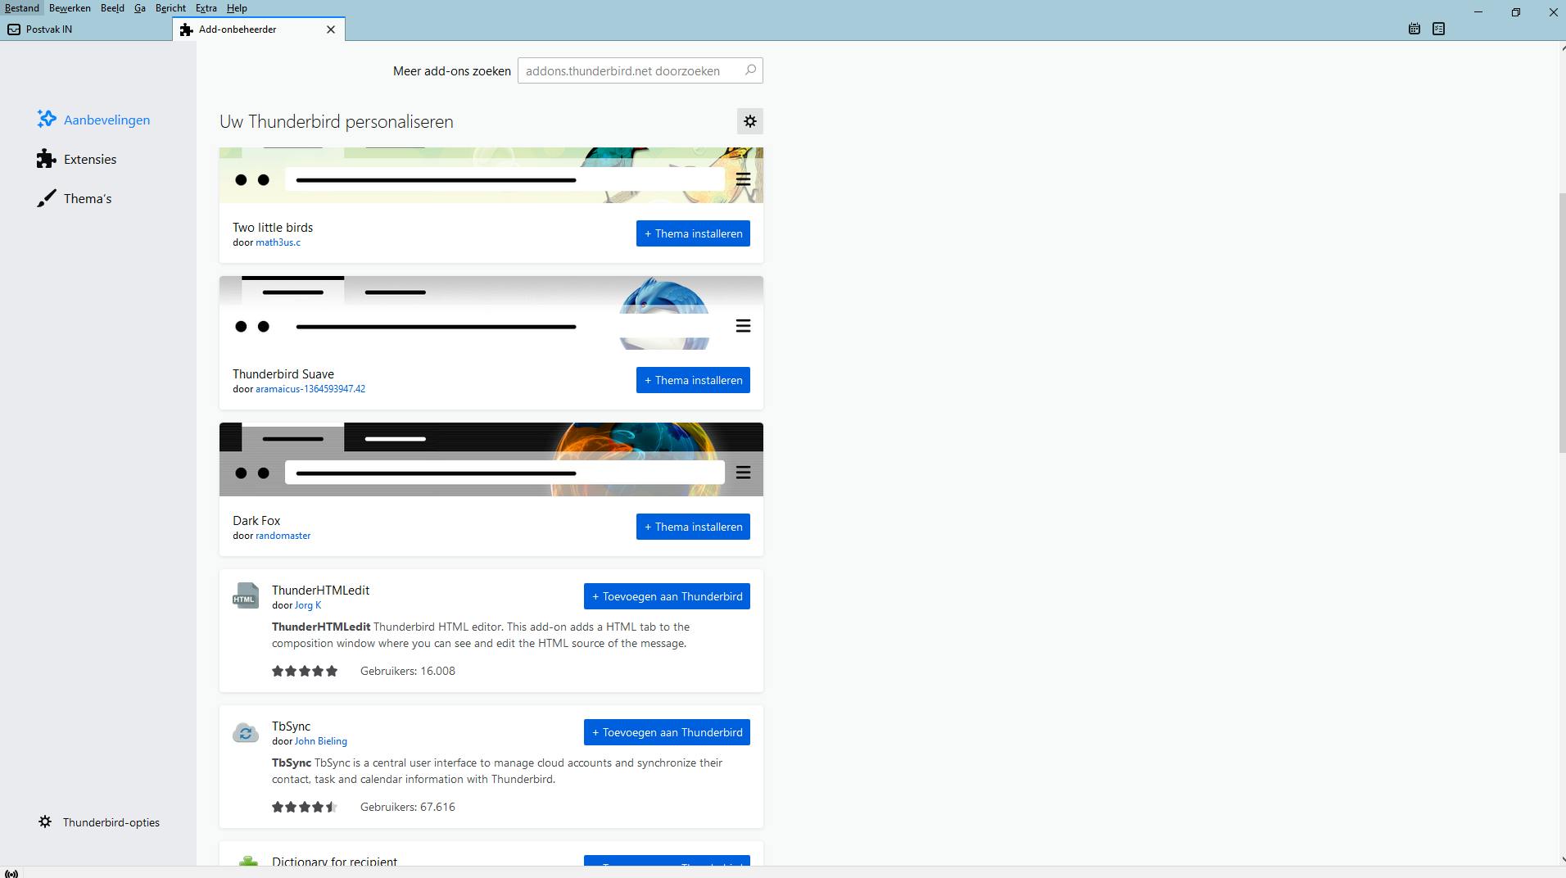Click the ThunderHTMLedit star rating
Image resolution: width=1566 pixels, height=878 pixels.
pos(305,671)
